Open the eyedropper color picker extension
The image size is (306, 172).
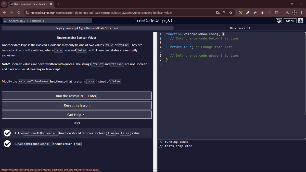click(248, 12)
